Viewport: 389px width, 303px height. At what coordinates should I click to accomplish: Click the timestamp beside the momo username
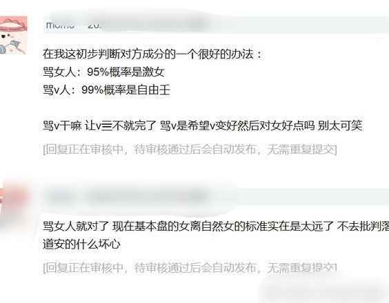pyautogui.click(x=94, y=25)
